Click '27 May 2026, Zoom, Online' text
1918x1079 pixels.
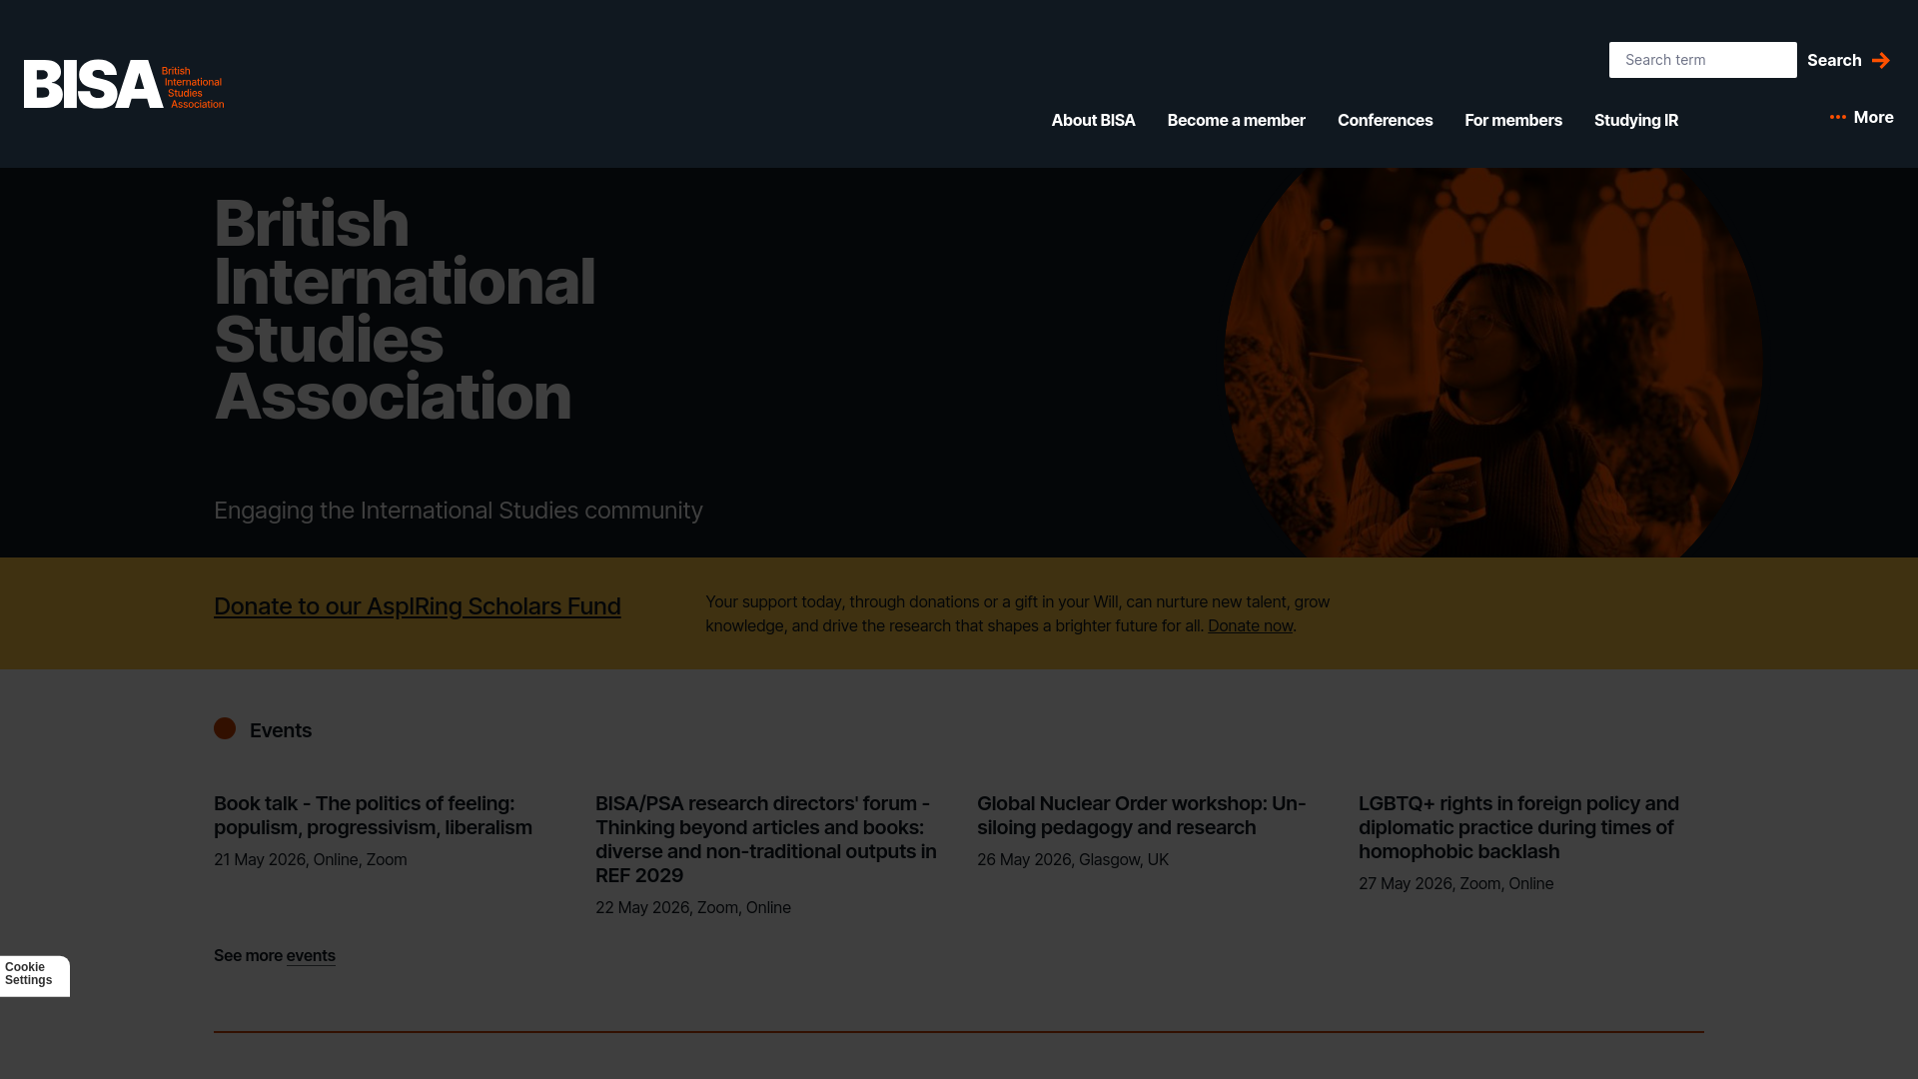[x=1455, y=883]
